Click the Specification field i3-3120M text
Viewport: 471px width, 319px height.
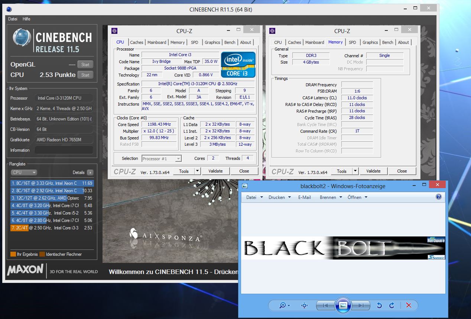tap(198, 84)
